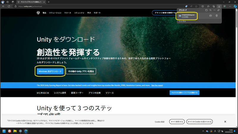
Task: Click その他の Unity プランを見る button
Action: pyautogui.click(x=81, y=71)
